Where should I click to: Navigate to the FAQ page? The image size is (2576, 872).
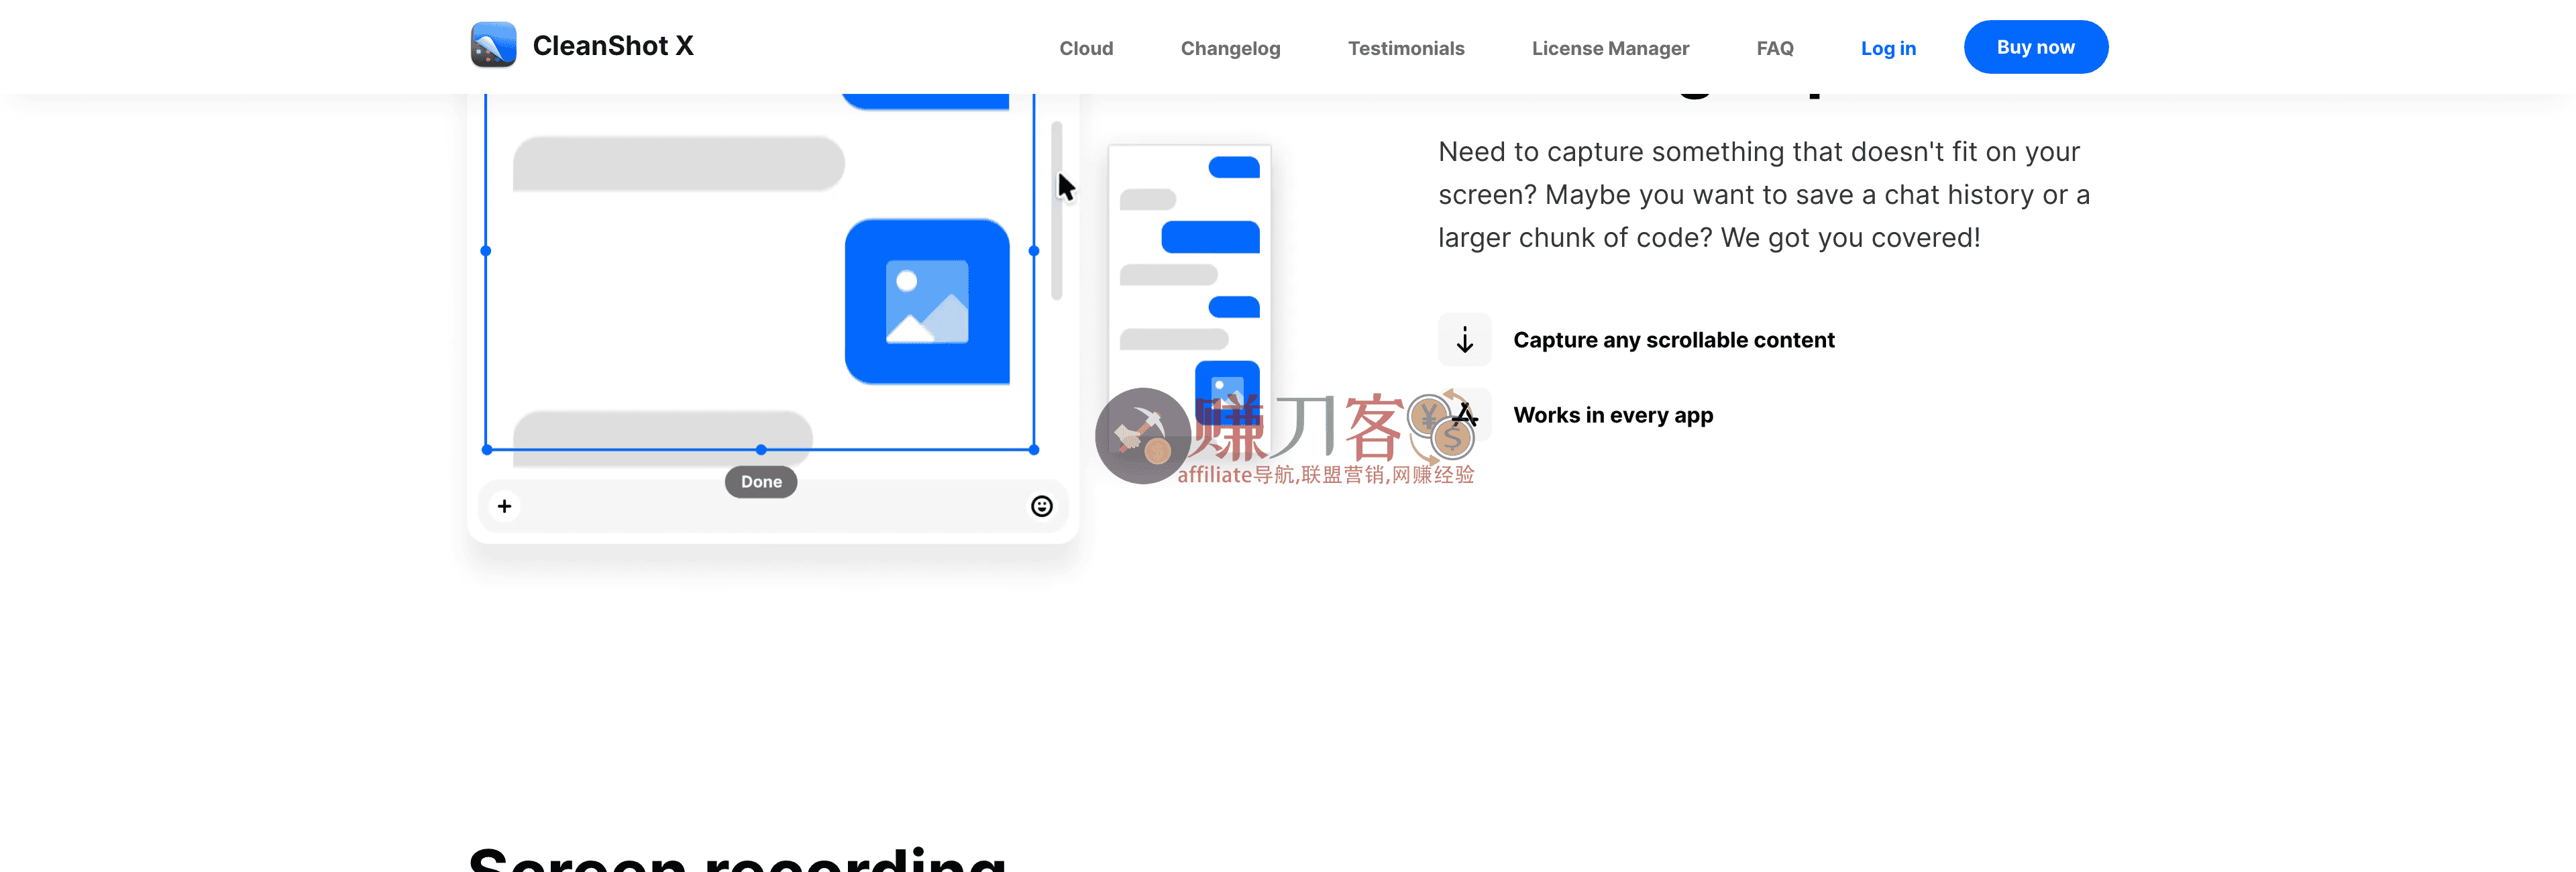click(1775, 48)
